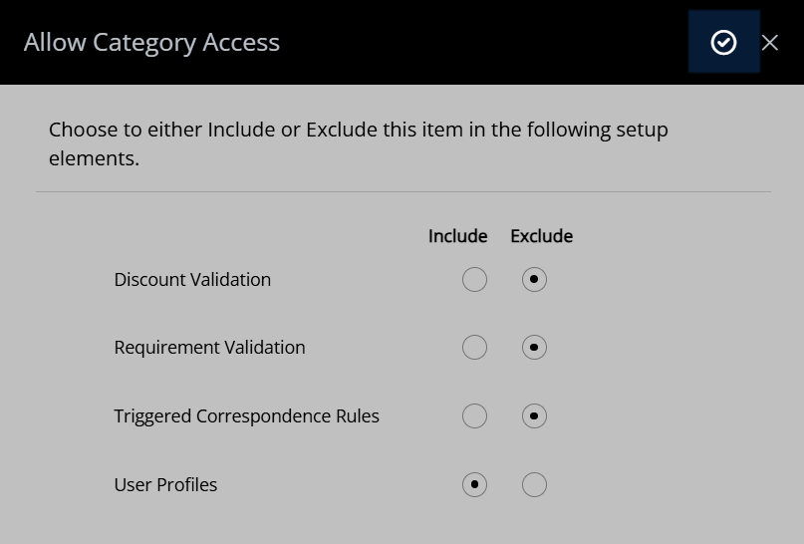Click the instruction text starting with Choose
Screen dimensions: 804x544
point(359,143)
